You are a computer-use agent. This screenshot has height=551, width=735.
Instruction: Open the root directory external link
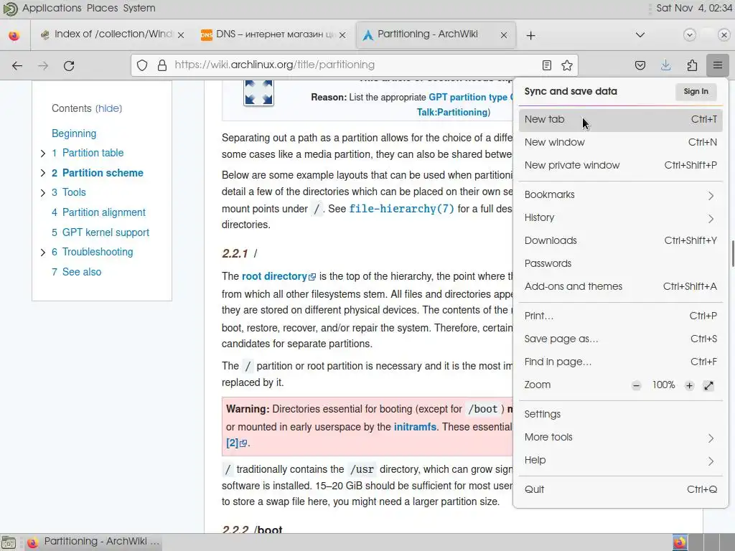tap(278, 276)
